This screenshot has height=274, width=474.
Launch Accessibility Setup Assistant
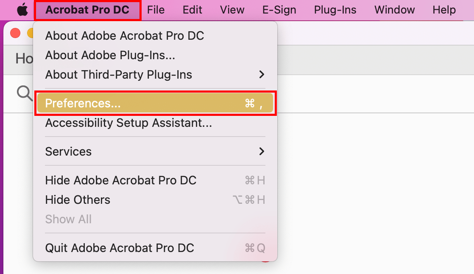128,123
